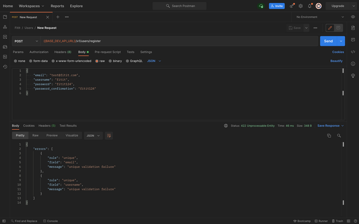Viewport: 359px width, 224px height.
Task: Click the environment quick look eye icon
Action: (353, 17)
